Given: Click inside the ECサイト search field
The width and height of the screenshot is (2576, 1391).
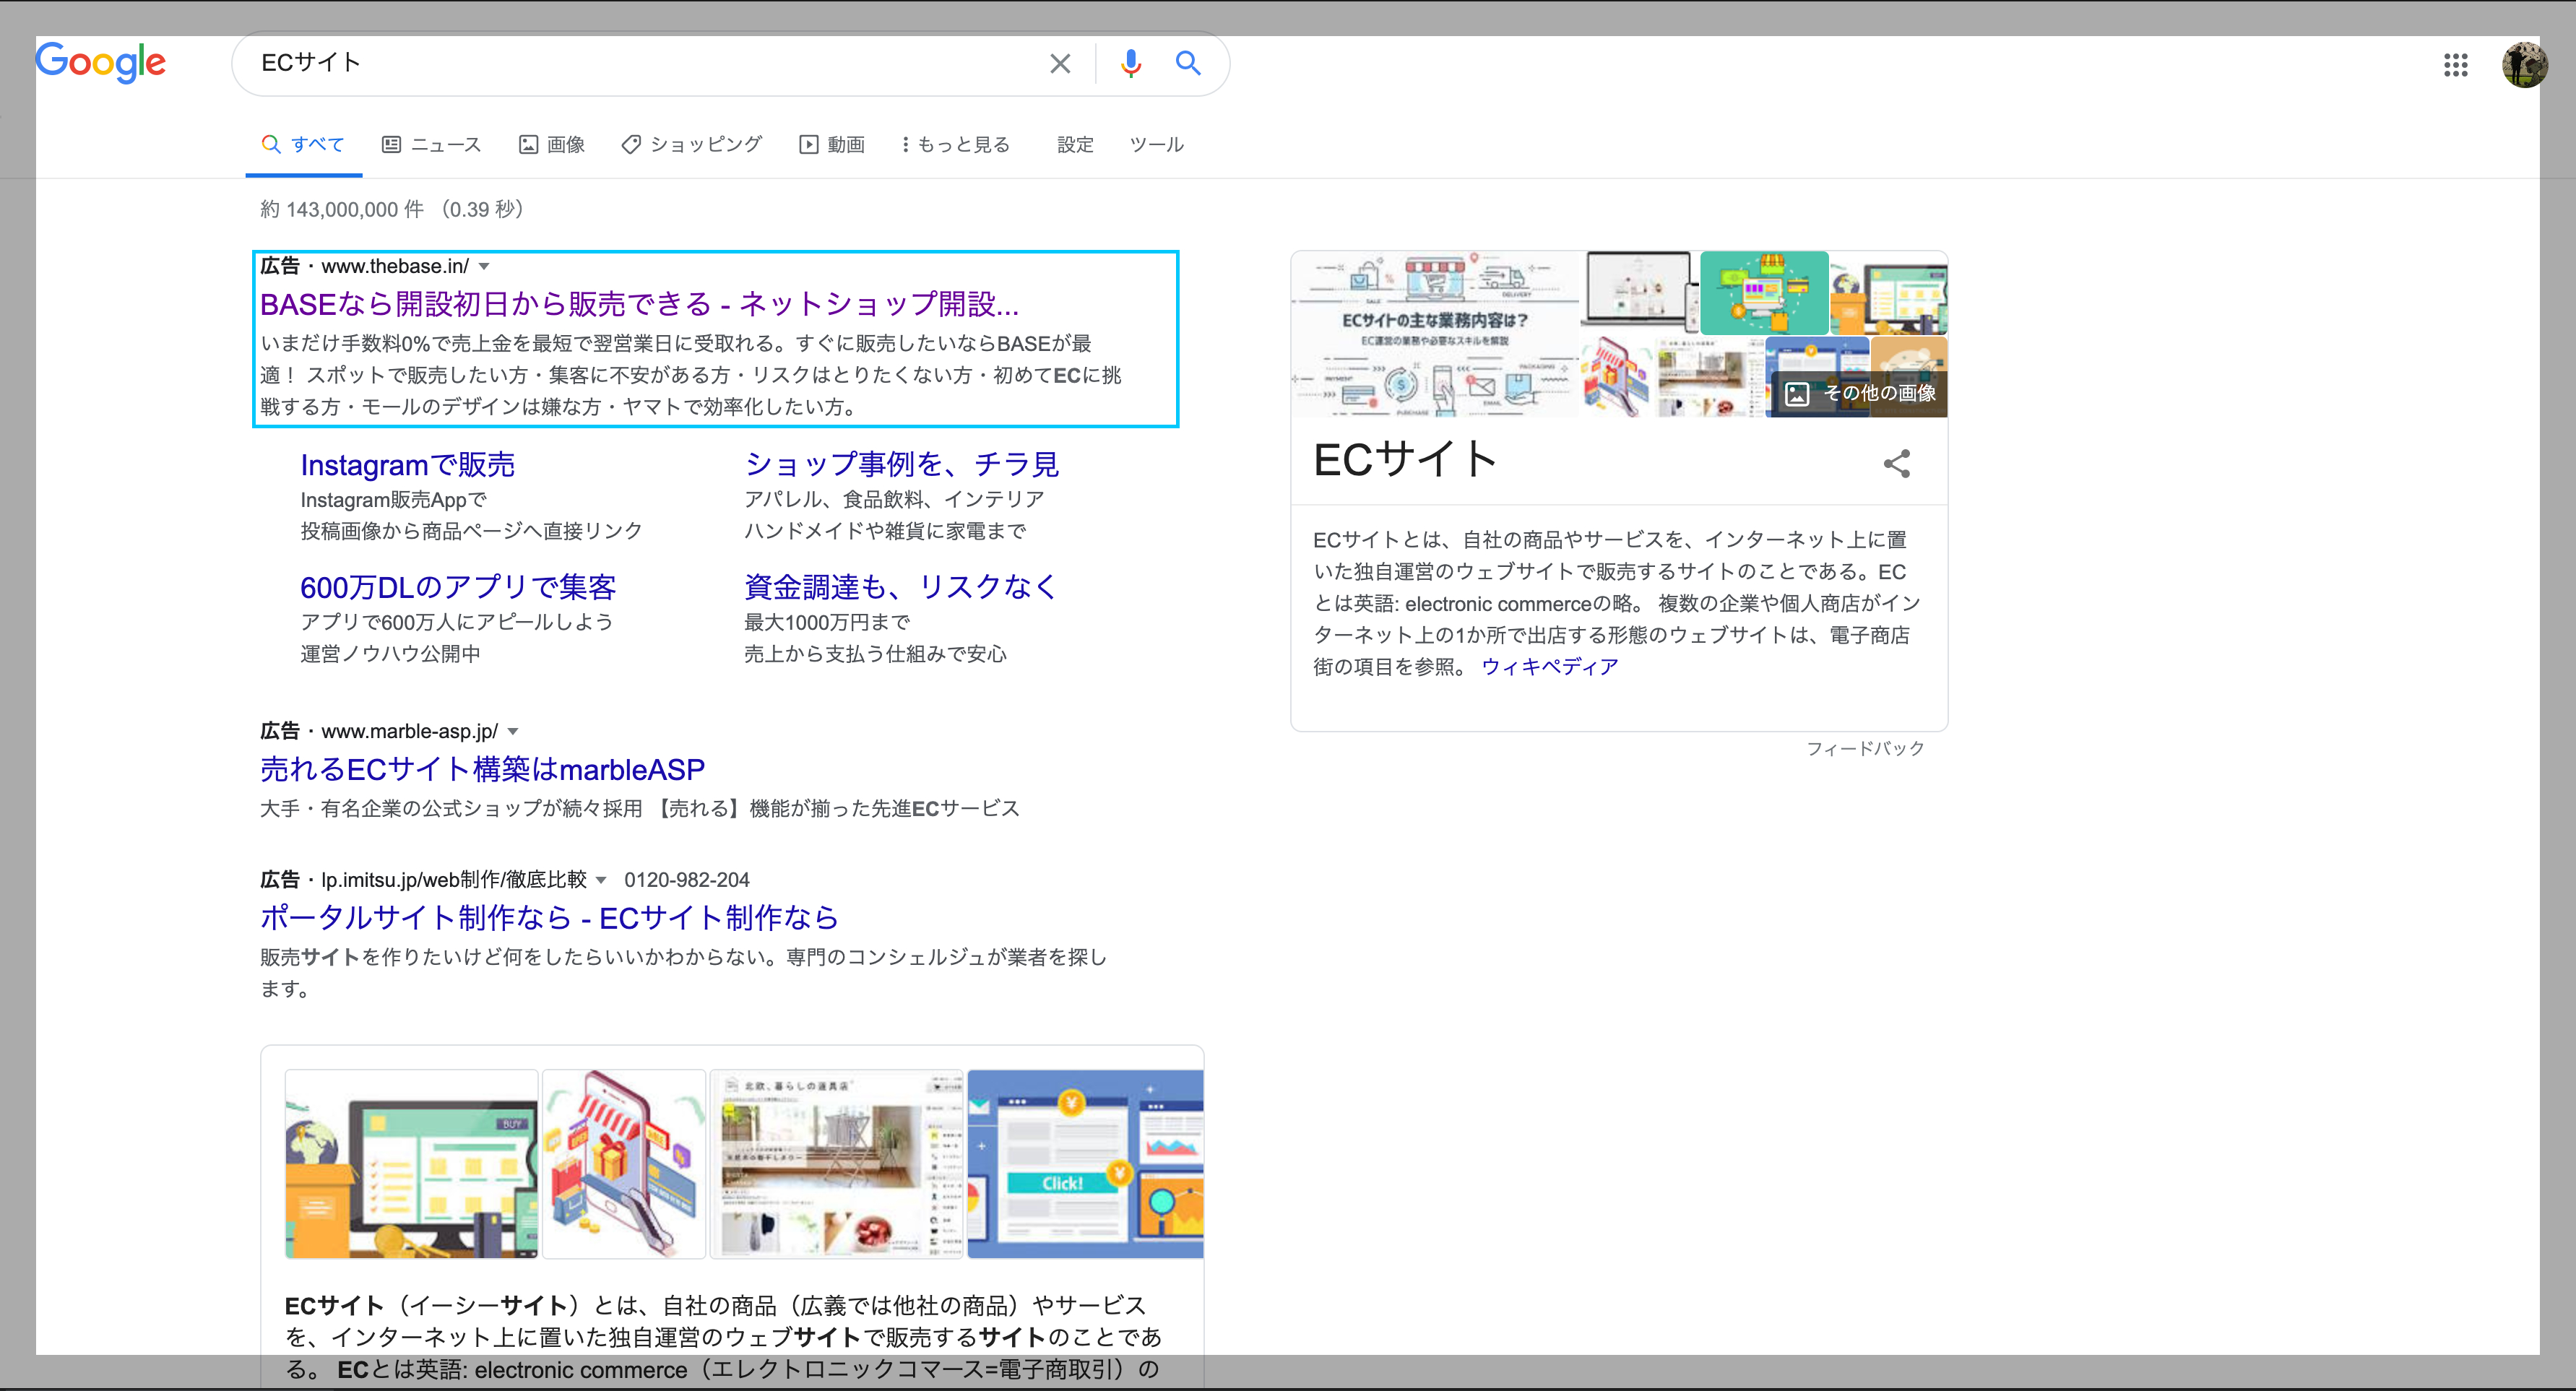Looking at the screenshot, I should pos(600,63).
